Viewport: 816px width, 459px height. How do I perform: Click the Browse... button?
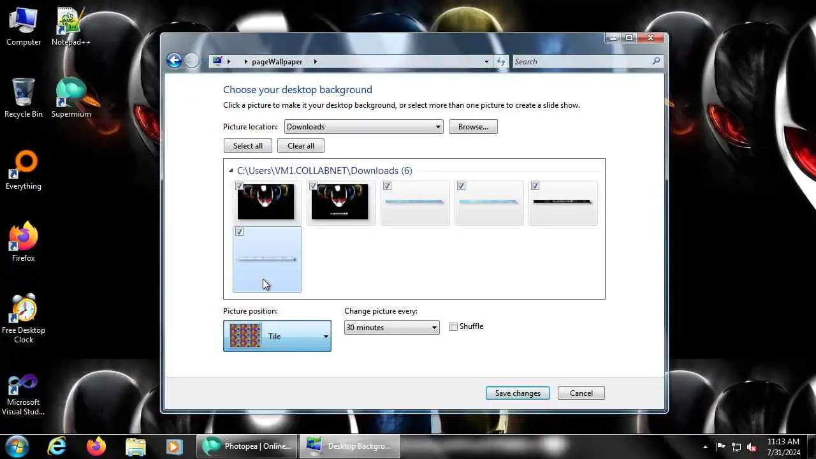(x=473, y=127)
